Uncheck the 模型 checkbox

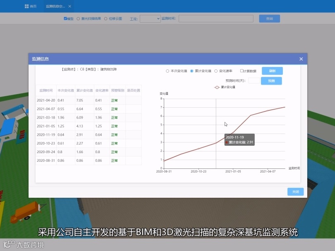(x=65, y=19)
